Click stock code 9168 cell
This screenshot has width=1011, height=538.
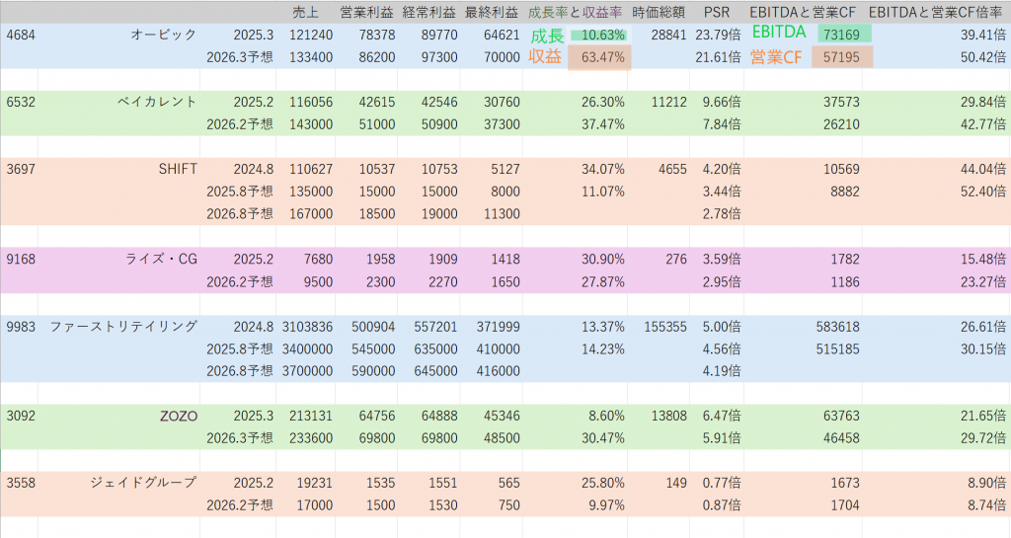point(21,259)
